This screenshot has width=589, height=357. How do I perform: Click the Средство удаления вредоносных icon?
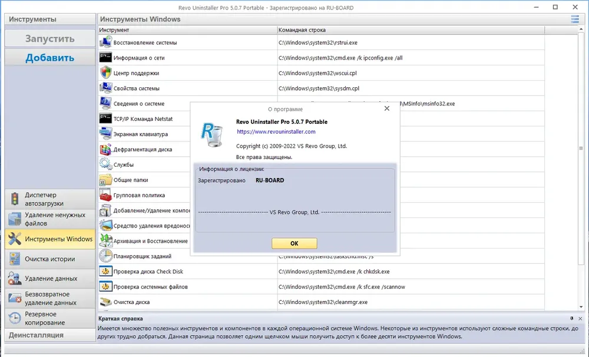[x=105, y=225]
